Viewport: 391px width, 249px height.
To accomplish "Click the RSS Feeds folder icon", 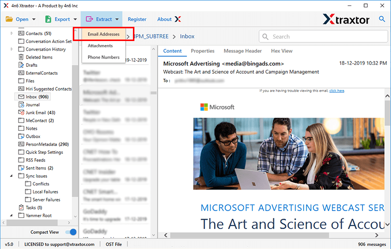I will point(21,160).
